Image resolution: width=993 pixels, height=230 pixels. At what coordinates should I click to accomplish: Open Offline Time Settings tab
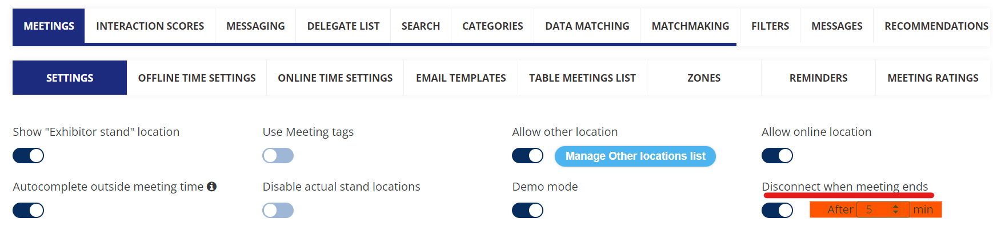(x=197, y=78)
